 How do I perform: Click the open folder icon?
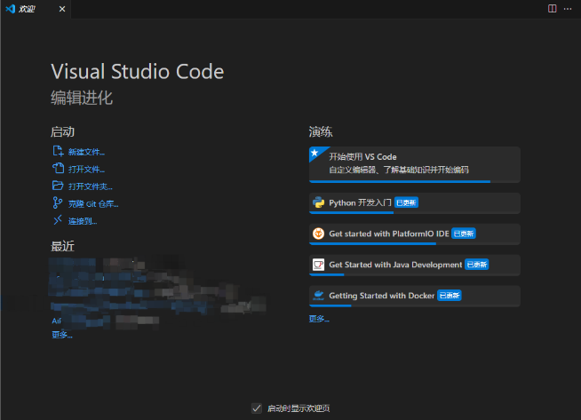[x=58, y=186]
